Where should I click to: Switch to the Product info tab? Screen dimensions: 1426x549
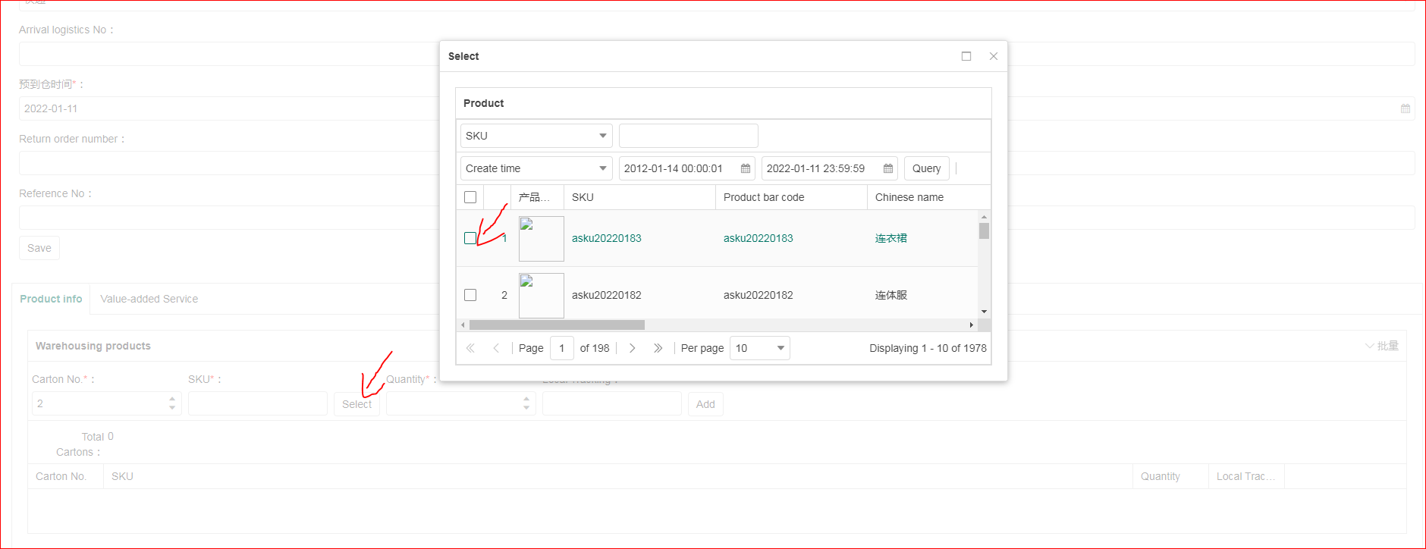[51, 299]
